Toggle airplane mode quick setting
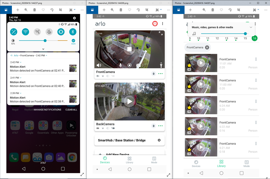This screenshot has width=270, height=179. [49, 32]
